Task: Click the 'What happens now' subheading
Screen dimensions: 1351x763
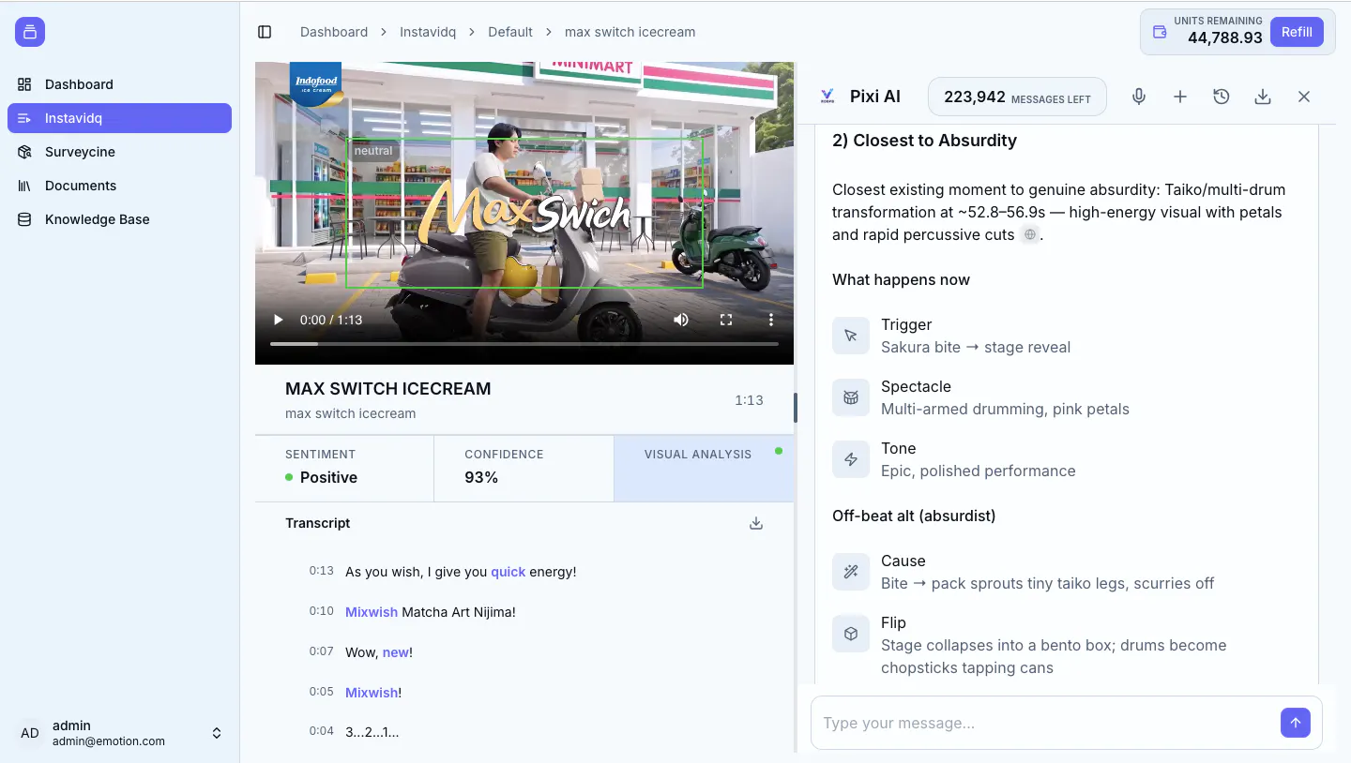Action: tap(901, 279)
